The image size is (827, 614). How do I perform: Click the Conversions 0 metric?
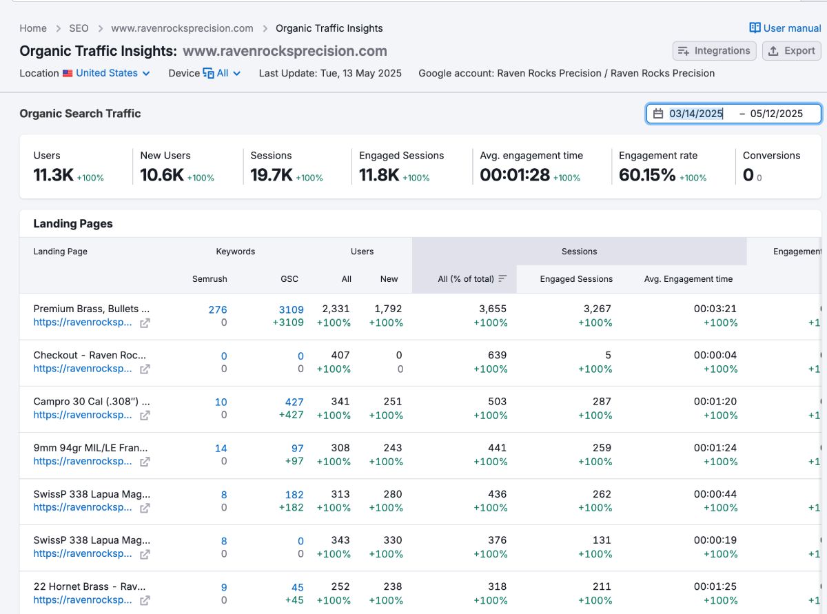point(748,175)
